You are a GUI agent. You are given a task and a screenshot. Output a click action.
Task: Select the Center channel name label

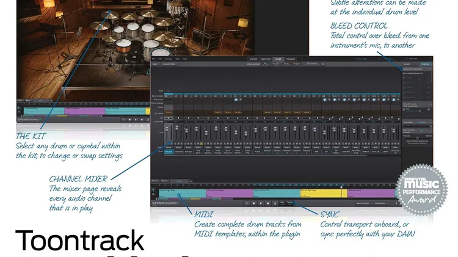pos(385,152)
